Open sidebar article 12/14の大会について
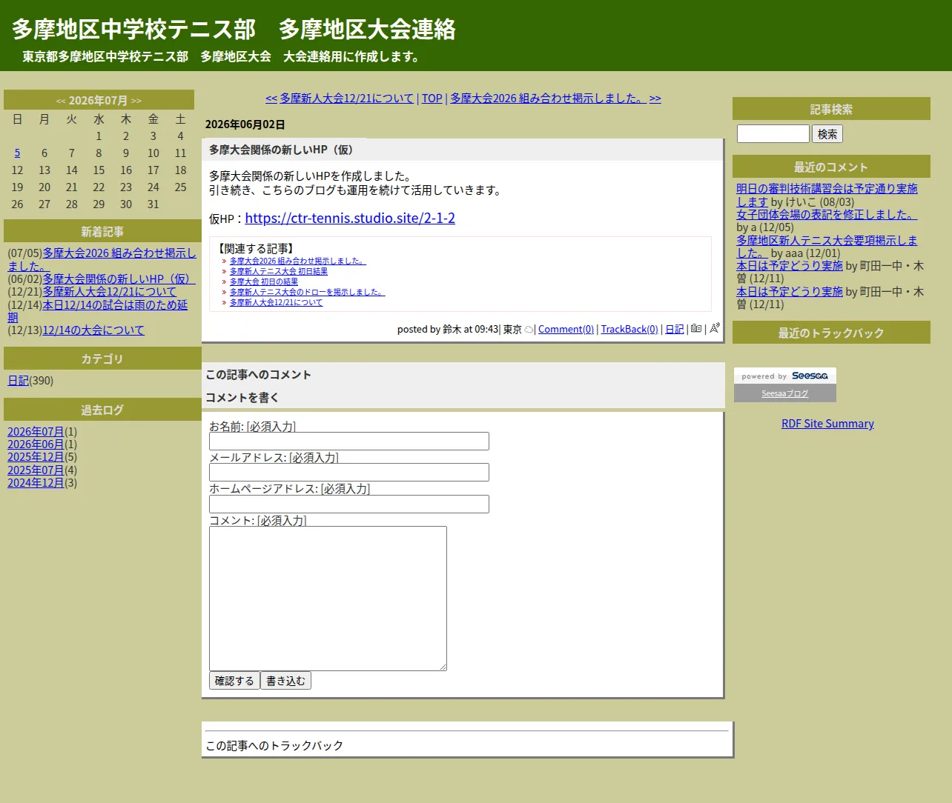 [x=93, y=330]
